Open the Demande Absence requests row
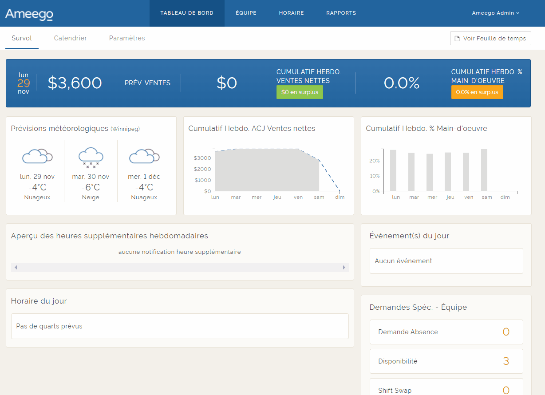Viewport: 545px width, 395px height. pyautogui.click(x=446, y=332)
